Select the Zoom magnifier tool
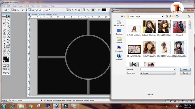Viewport: 195px width, 109px height. [x=8, y=54]
